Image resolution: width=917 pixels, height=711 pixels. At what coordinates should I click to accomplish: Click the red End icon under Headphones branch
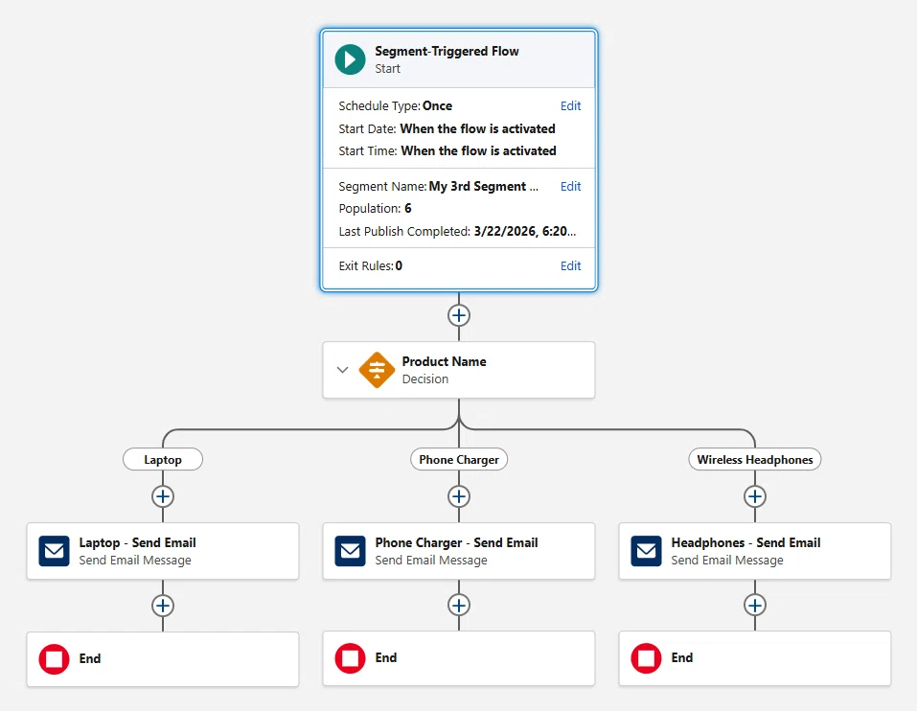point(646,658)
